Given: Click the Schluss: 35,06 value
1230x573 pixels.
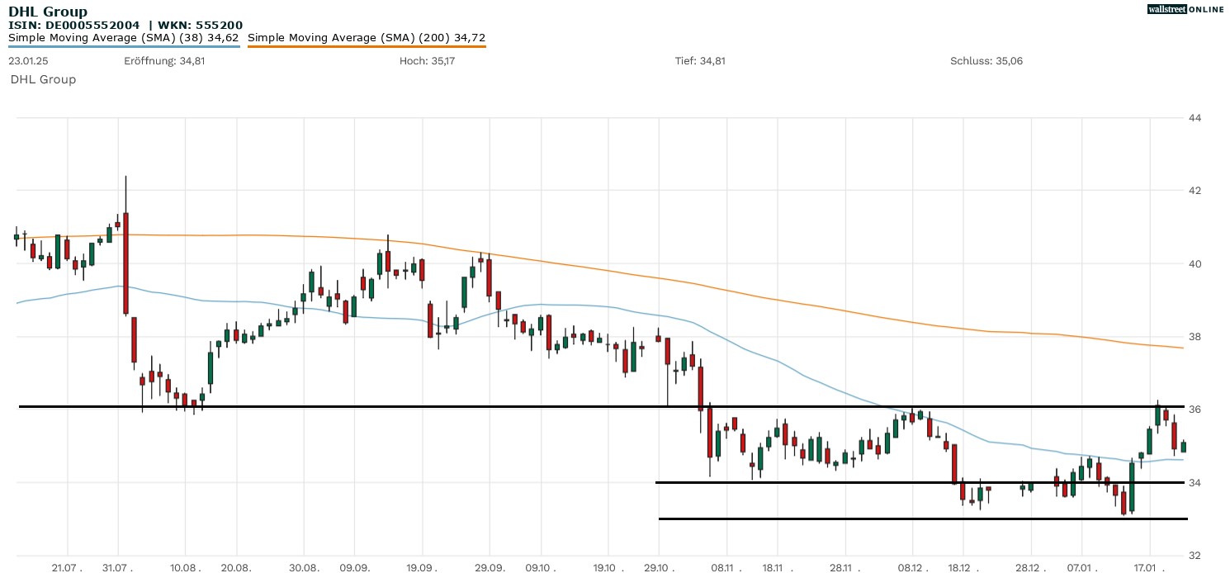Looking at the screenshot, I should click(986, 61).
